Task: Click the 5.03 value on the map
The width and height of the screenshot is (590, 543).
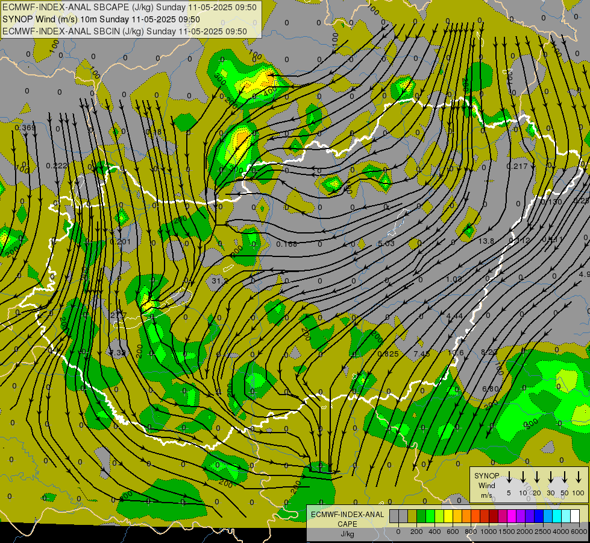Action: pos(386,243)
